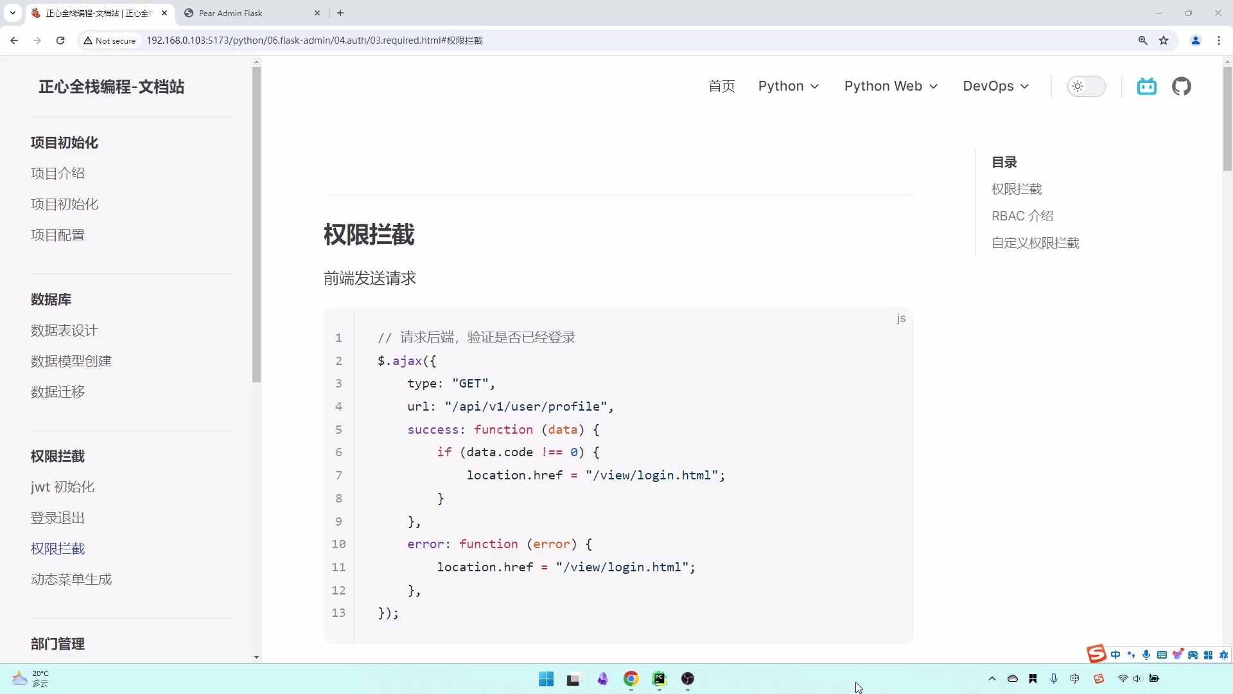Toggle the dark mode switch in the header
The height and width of the screenshot is (694, 1233).
(x=1087, y=85)
